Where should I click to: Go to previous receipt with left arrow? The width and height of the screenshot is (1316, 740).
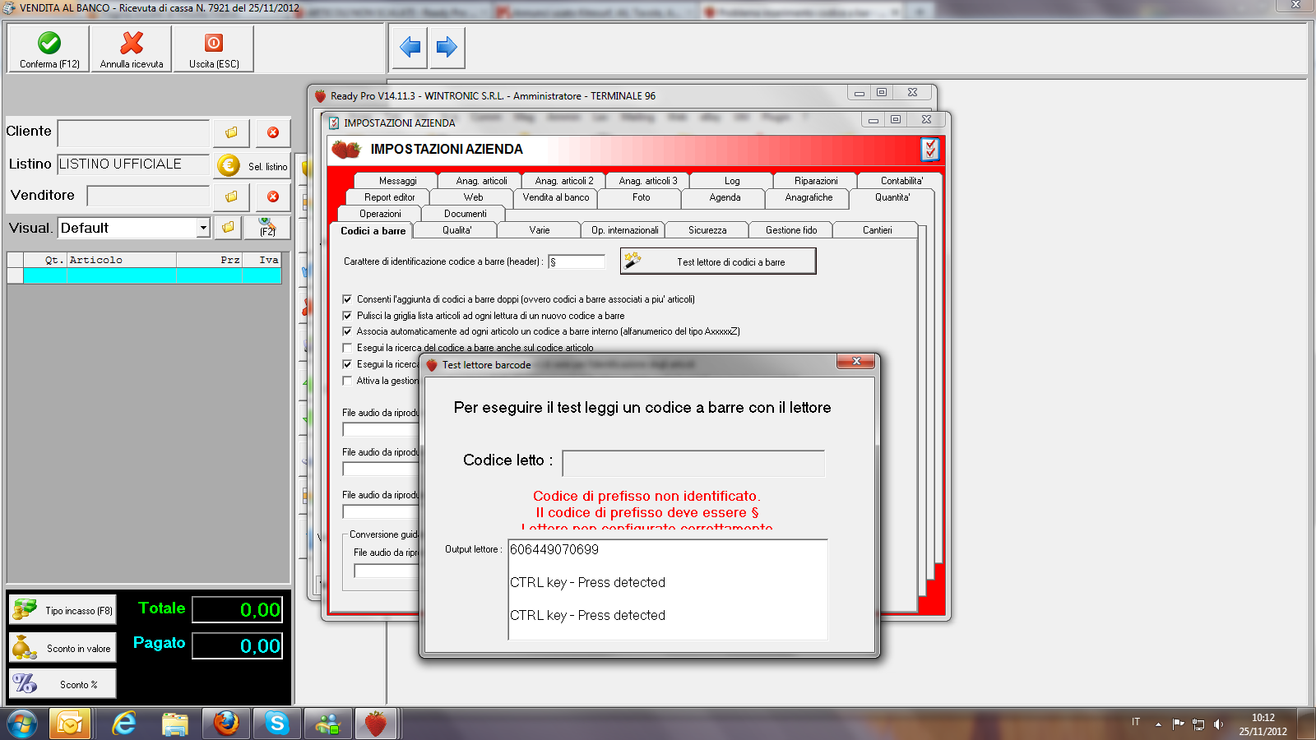click(x=410, y=48)
